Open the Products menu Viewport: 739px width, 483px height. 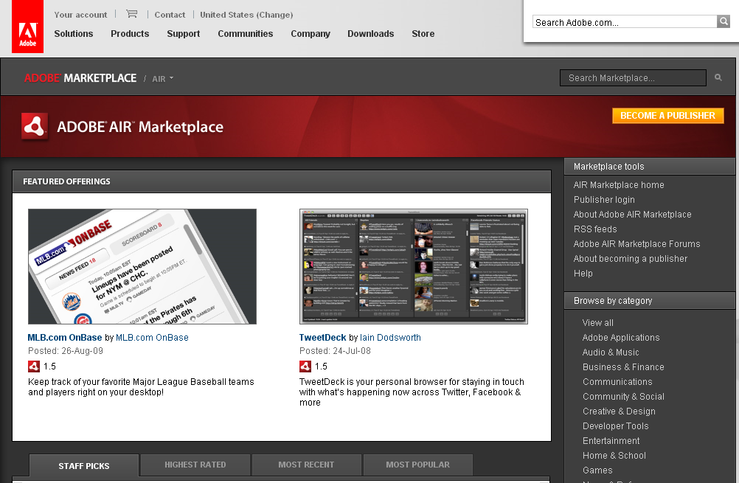130,33
